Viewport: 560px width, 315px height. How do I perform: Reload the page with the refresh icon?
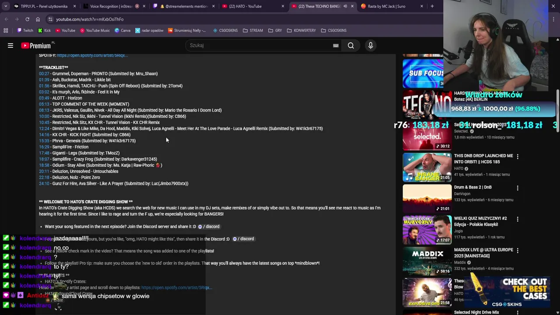pyautogui.click(x=27, y=19)
